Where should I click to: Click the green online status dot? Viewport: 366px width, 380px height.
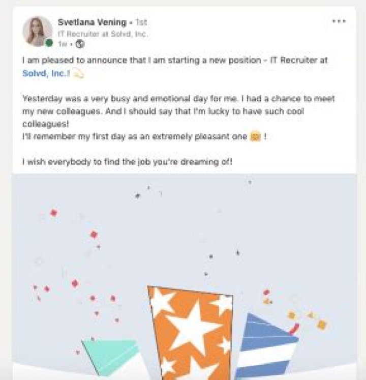[x=49, y=43]
